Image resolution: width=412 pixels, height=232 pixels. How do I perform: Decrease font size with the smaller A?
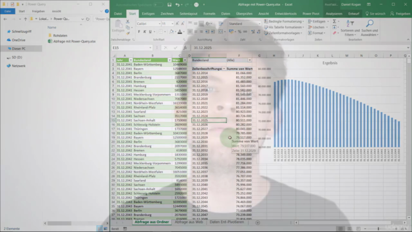pyautogui.click(x=183, y=24)
